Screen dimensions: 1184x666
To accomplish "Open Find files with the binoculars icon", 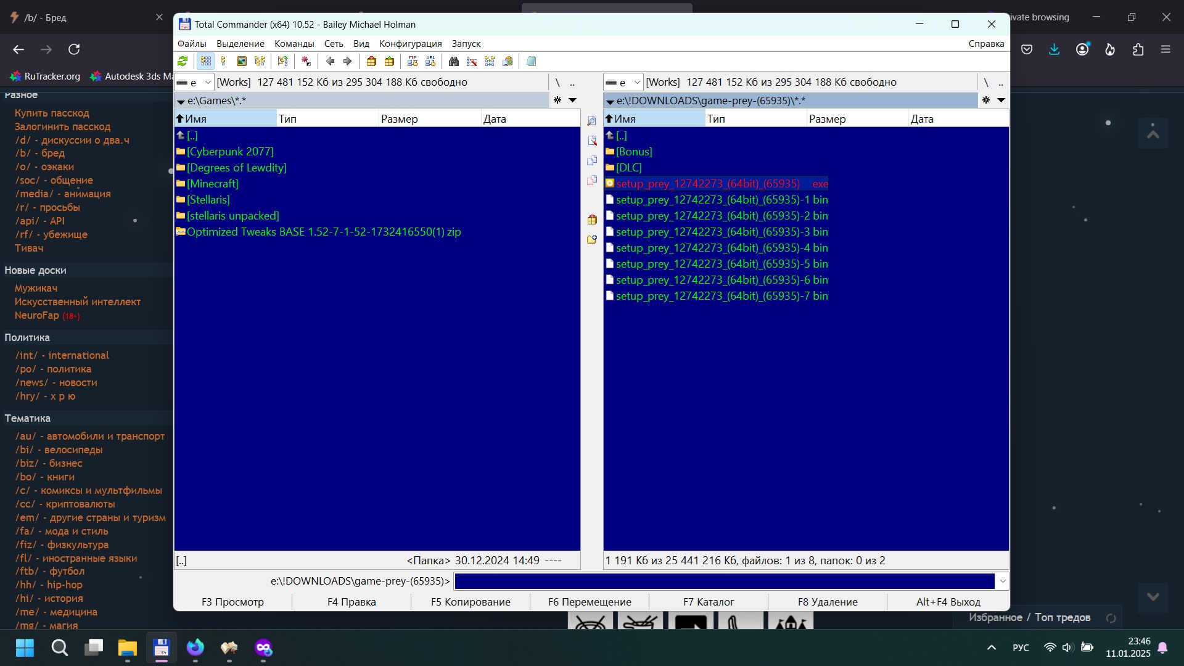I will (x=454, y=61).
